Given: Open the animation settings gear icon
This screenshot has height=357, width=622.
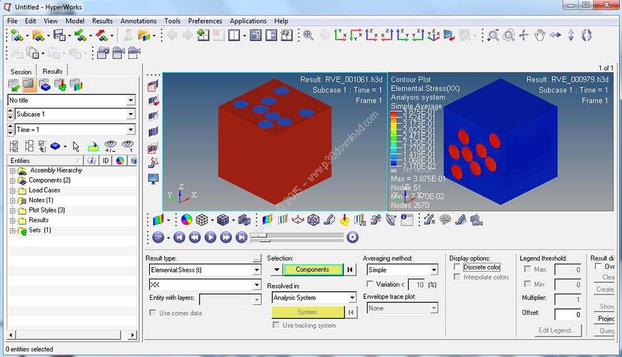Looking at the screenshot, I should (352, 237).
